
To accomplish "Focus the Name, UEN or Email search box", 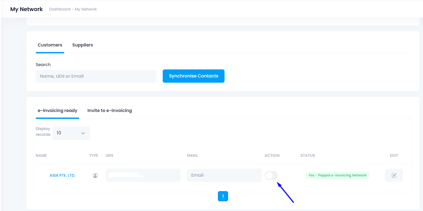I will coord(96,76).
